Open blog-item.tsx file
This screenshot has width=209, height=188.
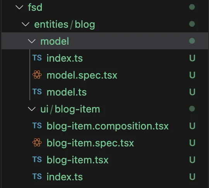click(x=77, y=160)
